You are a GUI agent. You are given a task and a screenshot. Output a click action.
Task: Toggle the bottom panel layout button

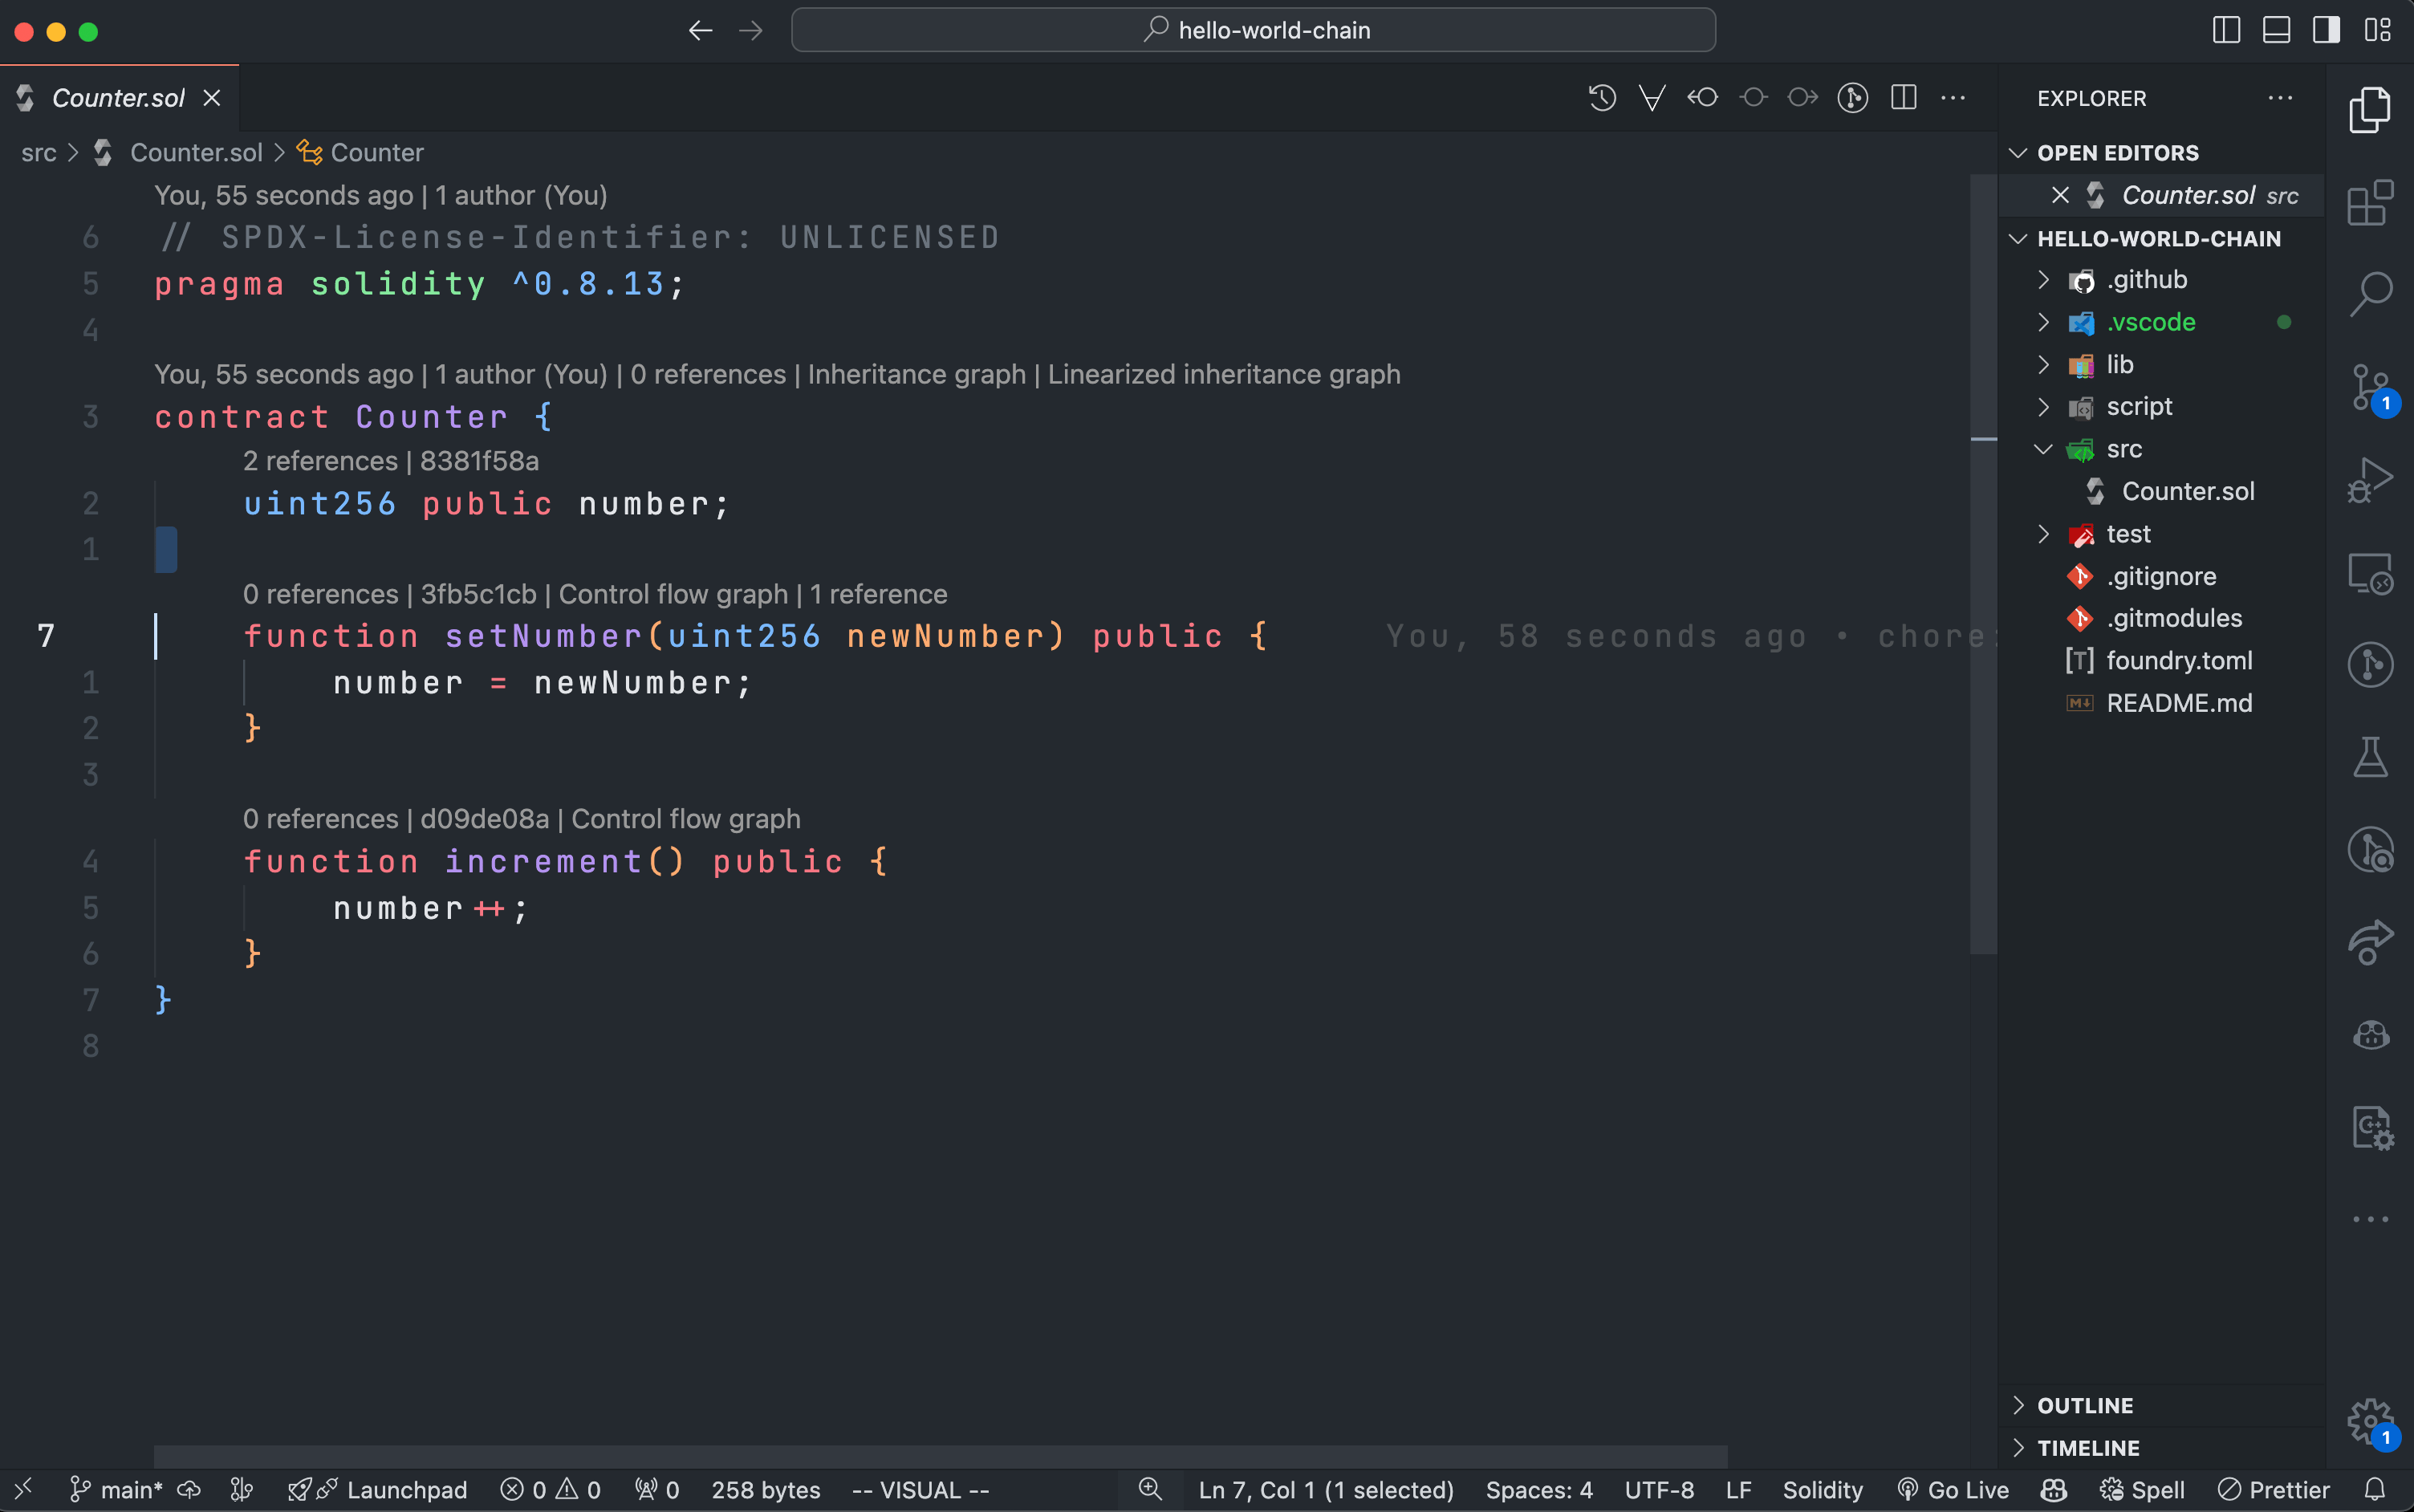[x=2276, y=30]
